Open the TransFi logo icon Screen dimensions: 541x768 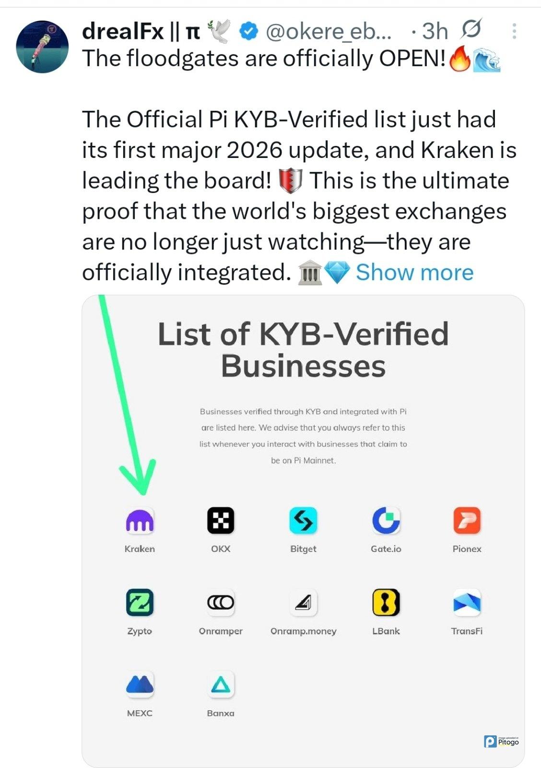(x=467, y=602)
